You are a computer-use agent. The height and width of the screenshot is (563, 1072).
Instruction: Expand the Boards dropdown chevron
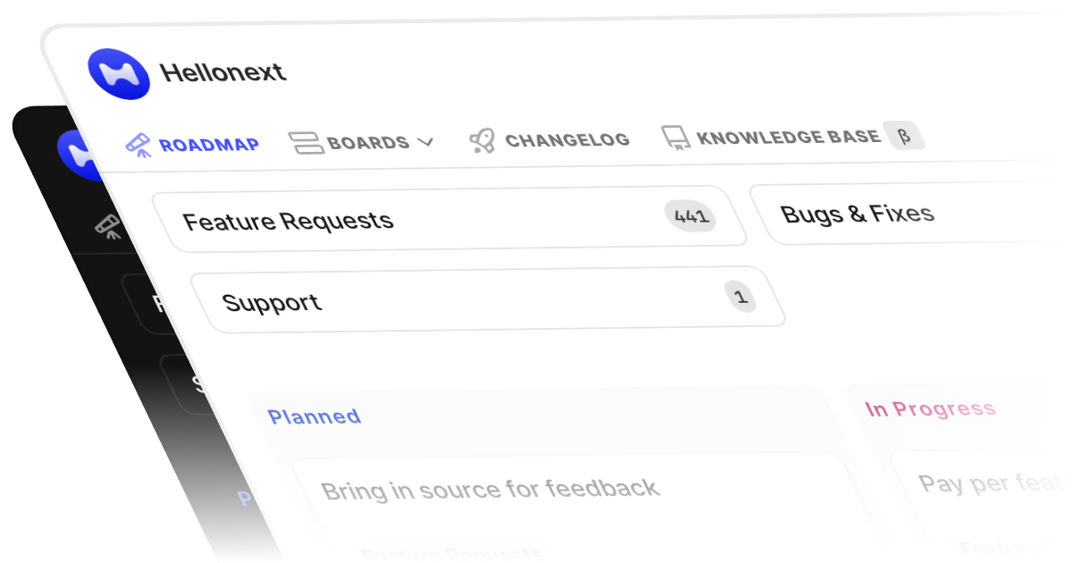(425, 142)
